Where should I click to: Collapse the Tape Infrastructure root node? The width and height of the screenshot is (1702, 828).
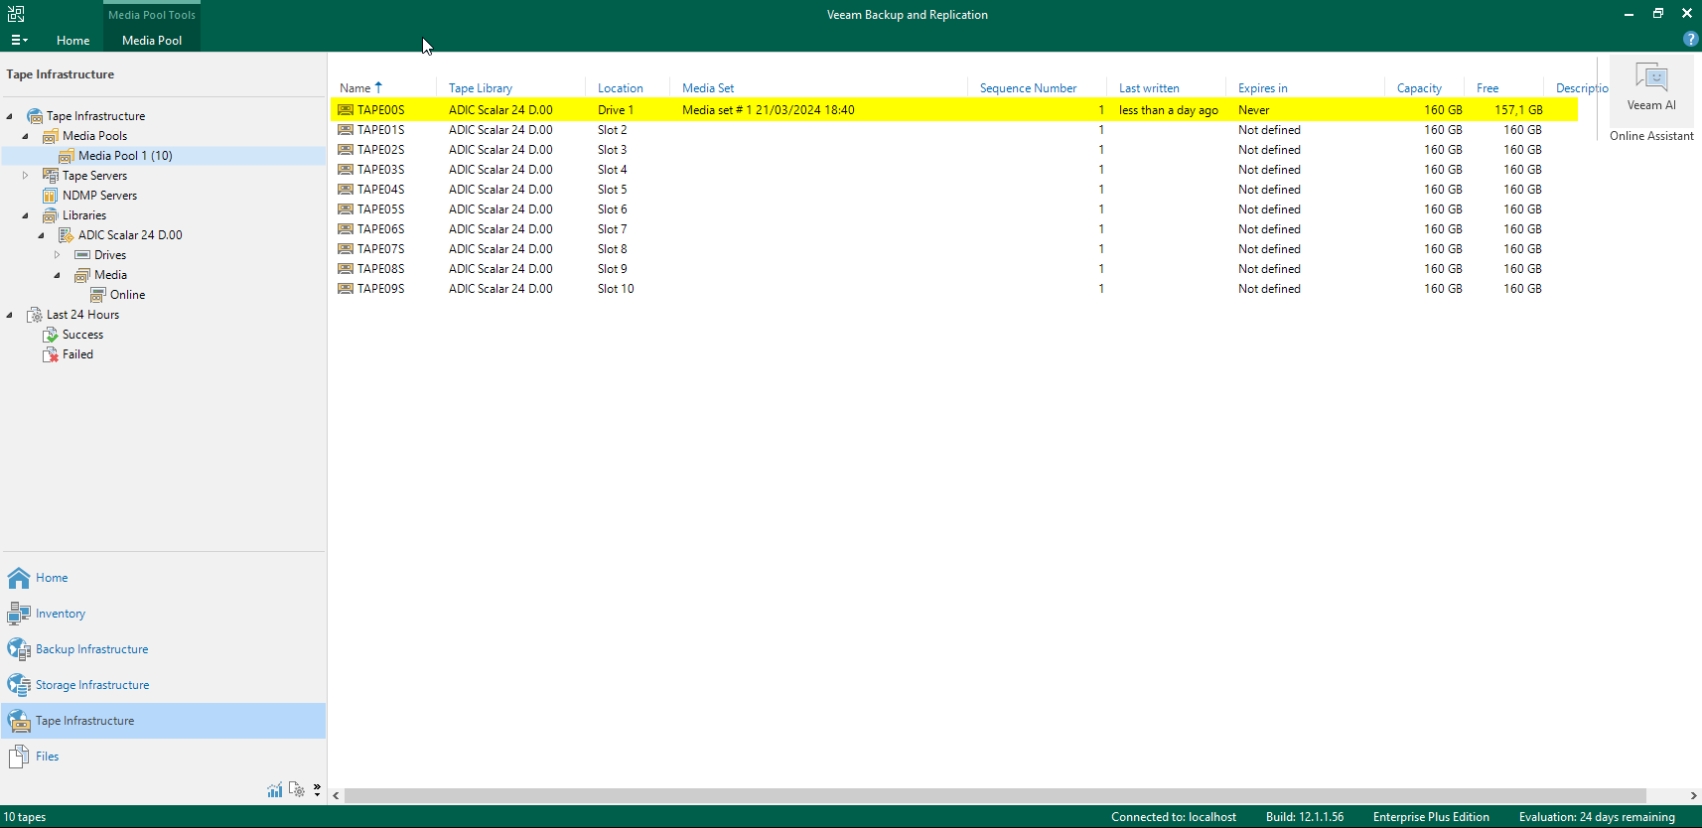click(10, 116)
